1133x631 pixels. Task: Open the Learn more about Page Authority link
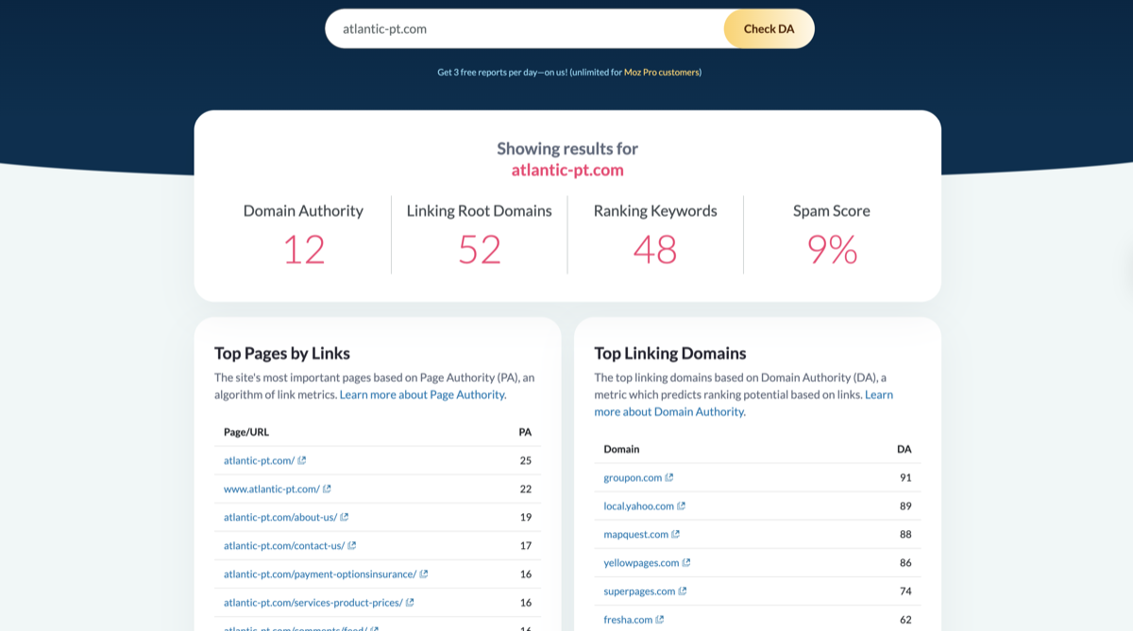click(423, 394)
